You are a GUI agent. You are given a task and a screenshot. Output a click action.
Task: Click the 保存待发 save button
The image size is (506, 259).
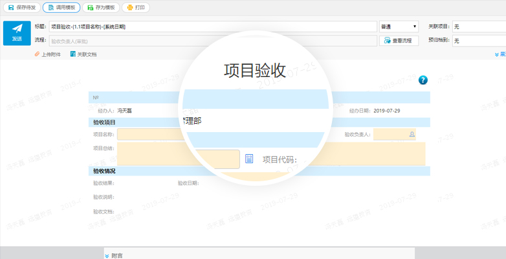(x=21, y=8)
